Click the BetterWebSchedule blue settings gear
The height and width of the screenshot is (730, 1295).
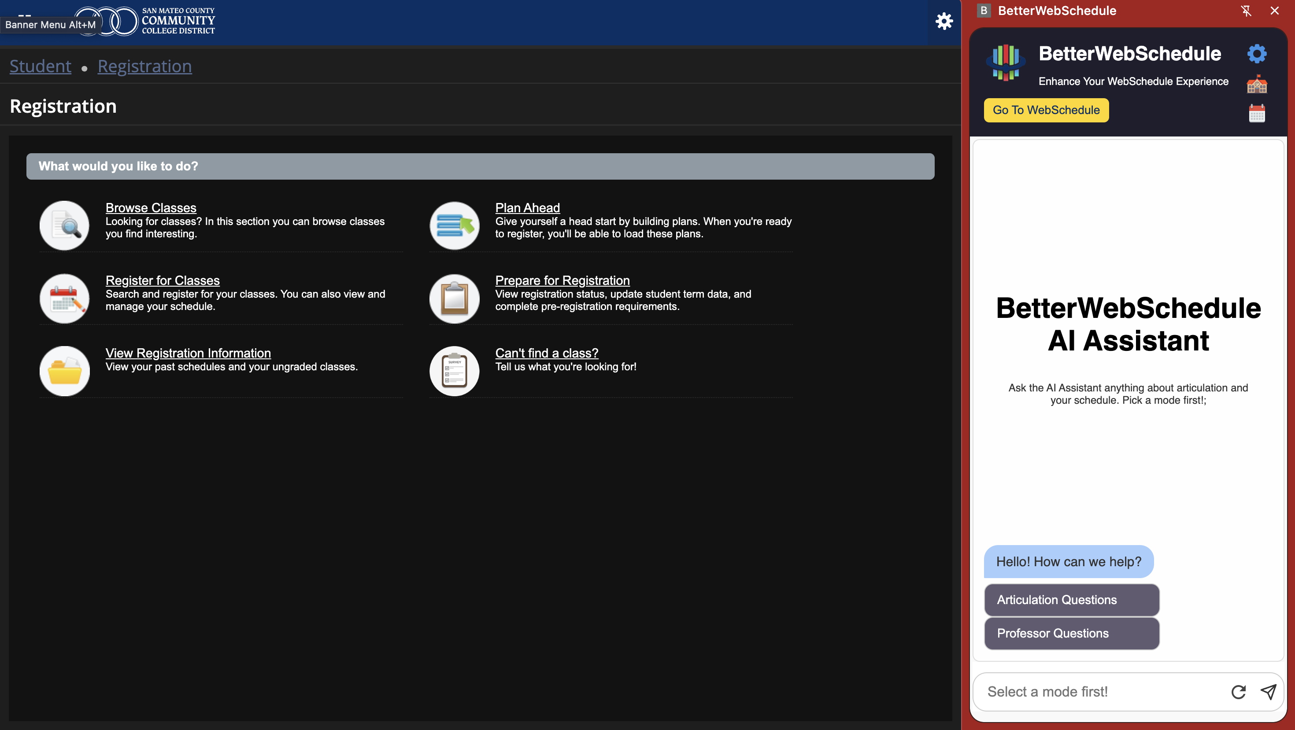(1256, 54)
